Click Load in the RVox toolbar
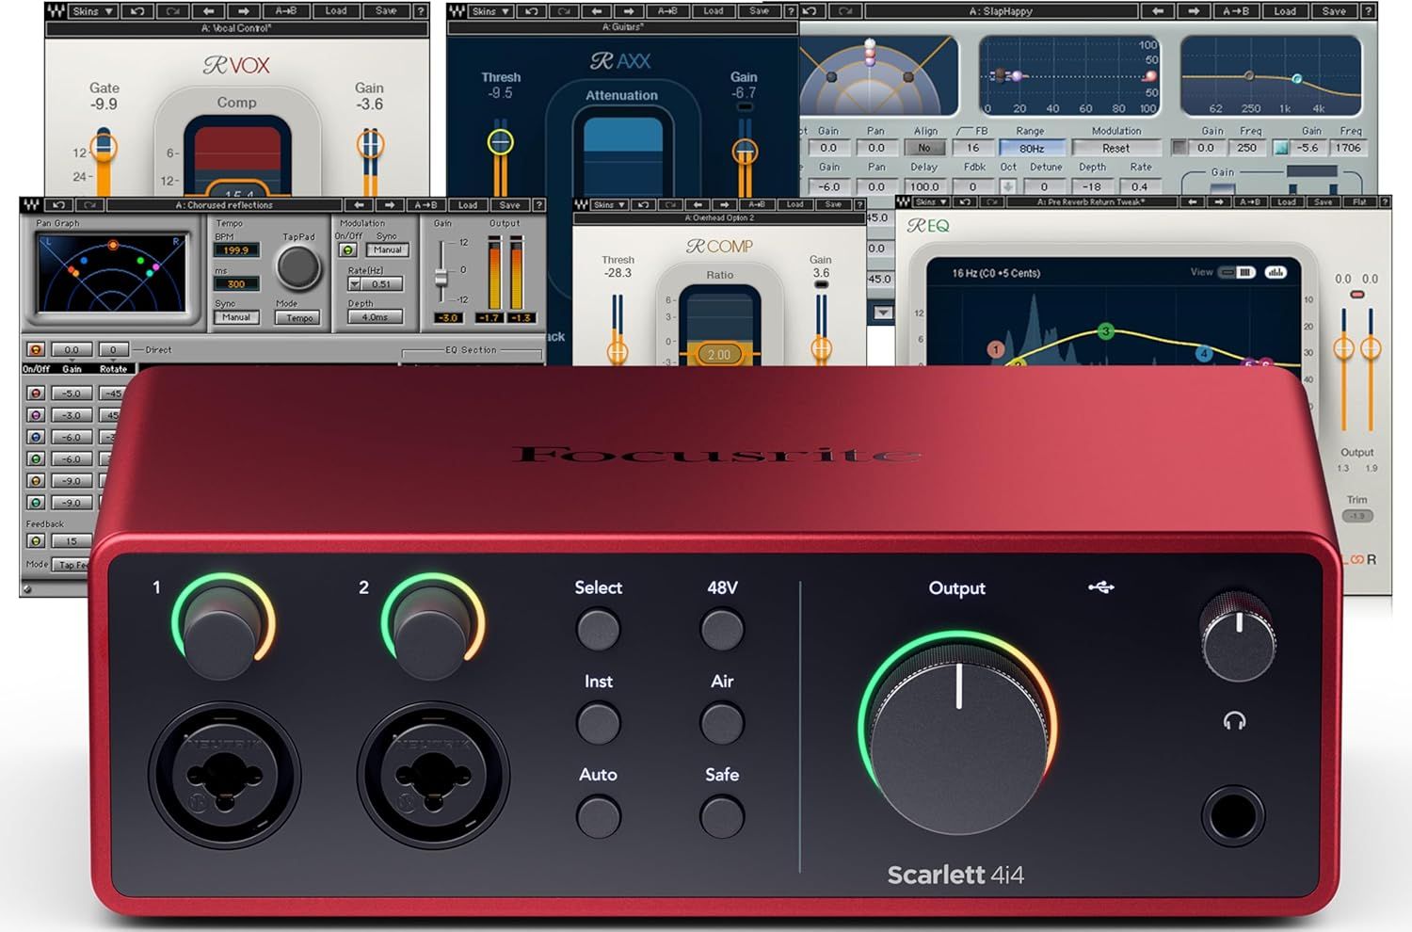Viewport: 1412px width, 932px height. tap(336, 11)
